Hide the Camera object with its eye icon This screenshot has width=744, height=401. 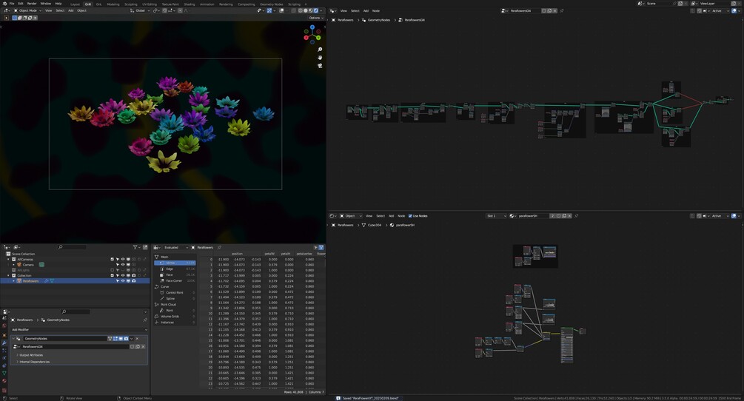coord(122,264)
